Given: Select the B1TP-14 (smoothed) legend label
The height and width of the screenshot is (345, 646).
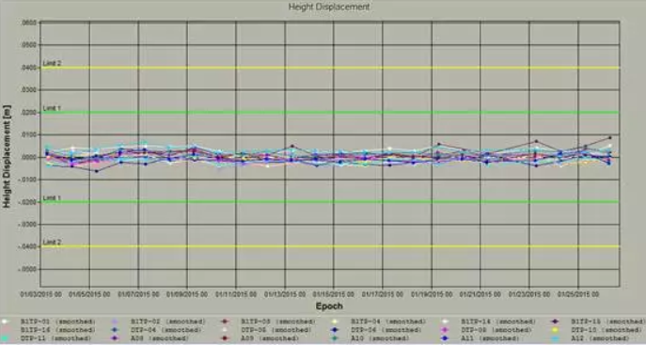Looking at the screenshot, I should (x=498, y=321).
